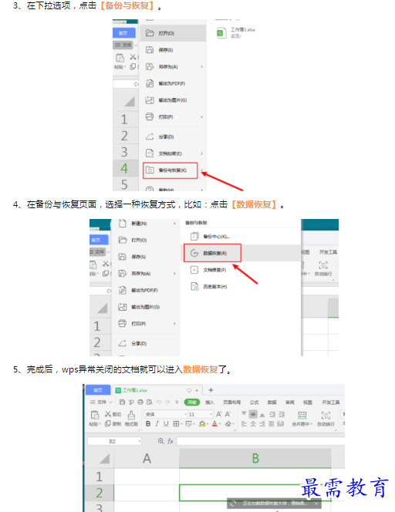Click 打开(O) in step 3 file menu
Viewport: 395px width, 512px height.
pos(173,33)
